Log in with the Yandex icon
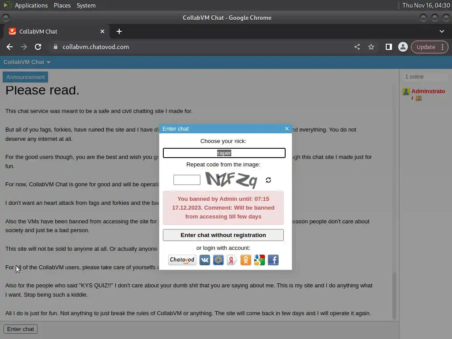The height and width of the screenshot is (339, 452). tap(232, 260)
